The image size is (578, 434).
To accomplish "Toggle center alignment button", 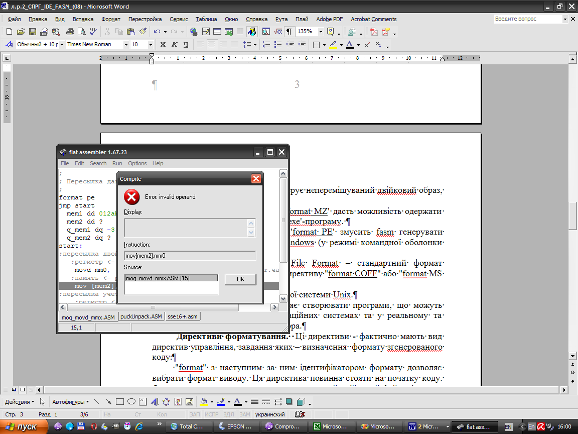I will click(212, 45).
